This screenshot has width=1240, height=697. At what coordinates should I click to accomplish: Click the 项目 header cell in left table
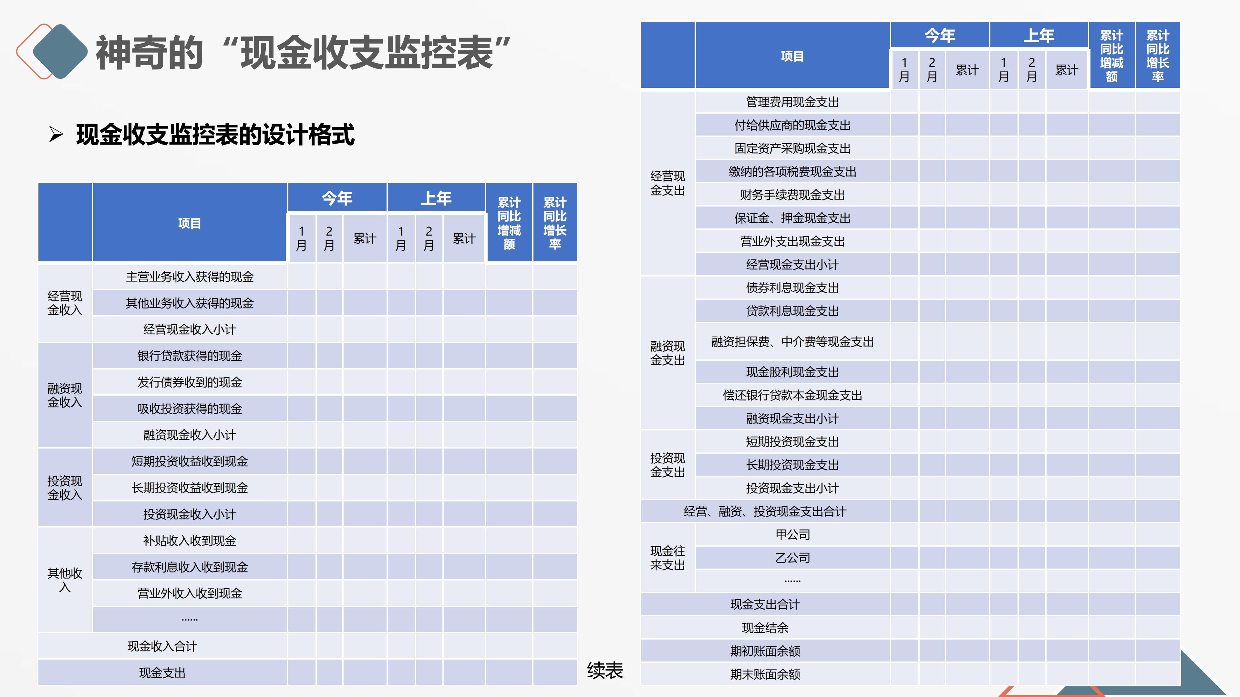[189, 223]
